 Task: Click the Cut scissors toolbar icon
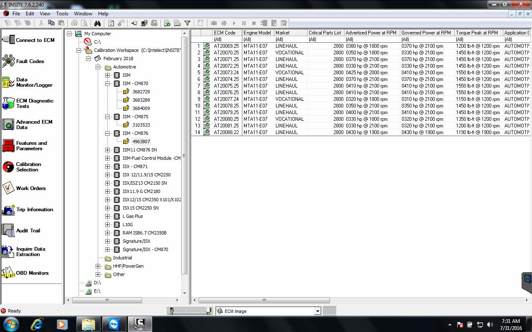(41, 23)
